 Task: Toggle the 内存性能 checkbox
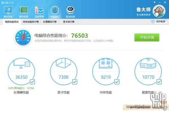[117, 82]
